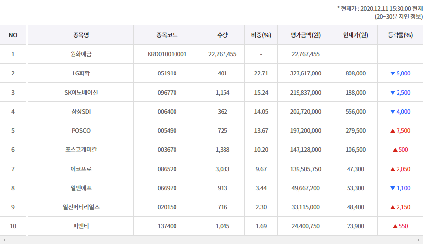Click stock code KRD010010001
This screenshot has height=245, width=424.
(x=167, y=54)
